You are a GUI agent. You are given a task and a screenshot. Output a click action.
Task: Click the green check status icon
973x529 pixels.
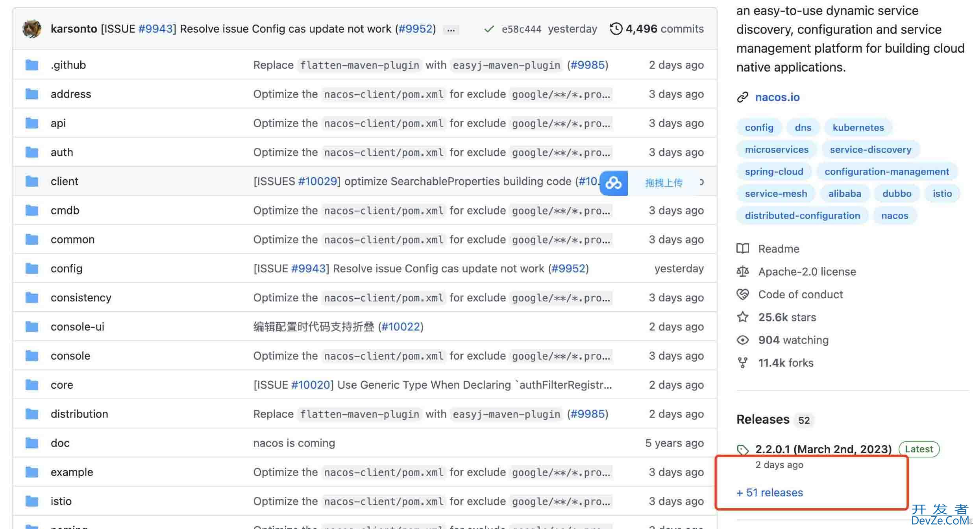coord(489,29)
